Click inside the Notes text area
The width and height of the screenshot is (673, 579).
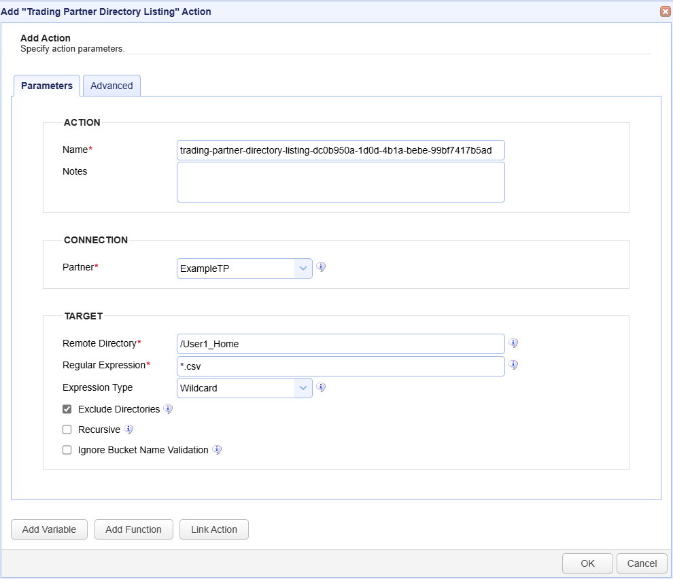click(x=341, y=182)
